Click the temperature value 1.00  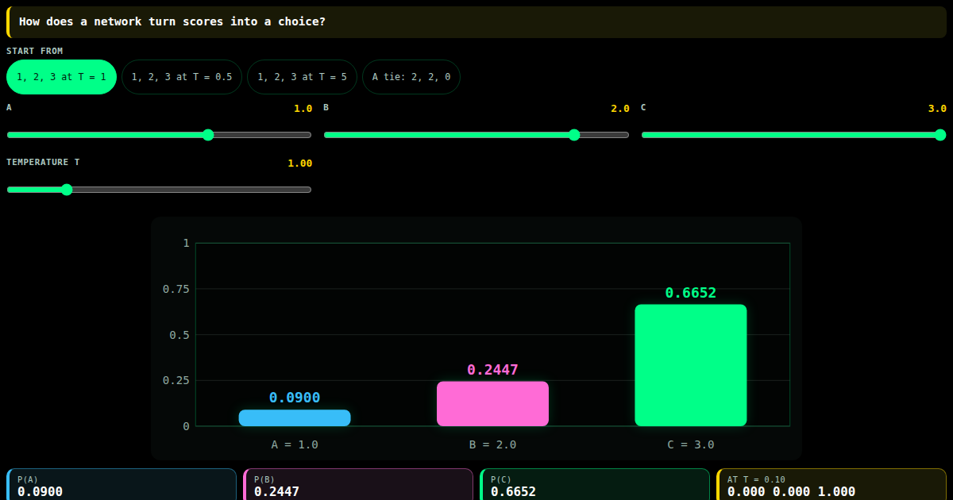pos(300,163)
